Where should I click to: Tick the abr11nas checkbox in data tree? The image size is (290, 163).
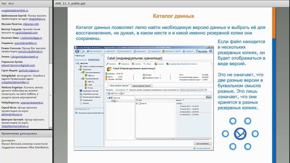coord(110,98)
